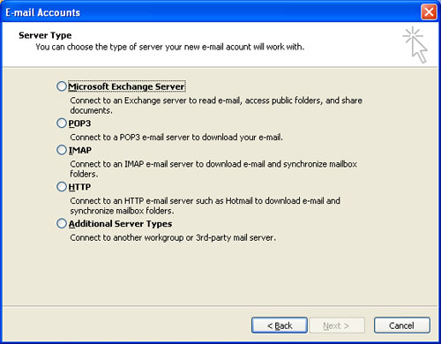Click text 'You can choose the type of server'
This screenshot has height=344, width=441.
[x=100, y=47]
